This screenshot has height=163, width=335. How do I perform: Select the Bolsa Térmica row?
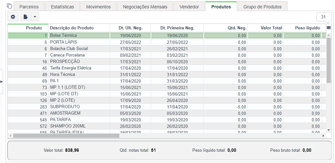pos(167,36)
